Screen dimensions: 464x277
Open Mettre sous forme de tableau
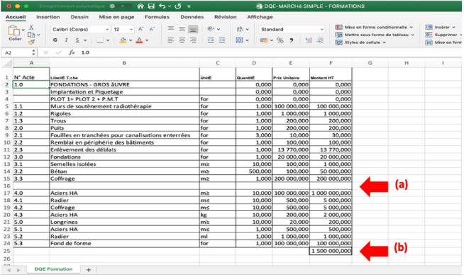click(x=375, y=35)
